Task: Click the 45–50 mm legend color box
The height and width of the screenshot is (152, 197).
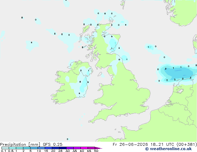Action: [x=91, y=148]
